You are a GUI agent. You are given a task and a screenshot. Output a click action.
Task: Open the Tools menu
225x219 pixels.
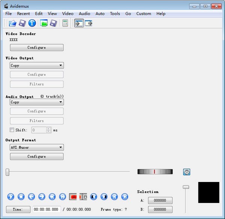115,13
